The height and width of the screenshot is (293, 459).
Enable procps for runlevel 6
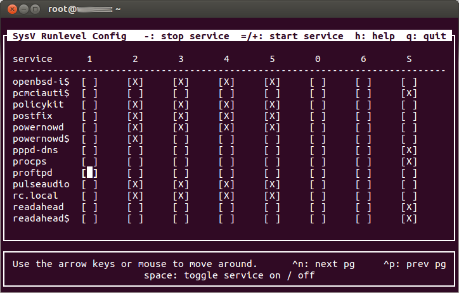click(363, 161)
